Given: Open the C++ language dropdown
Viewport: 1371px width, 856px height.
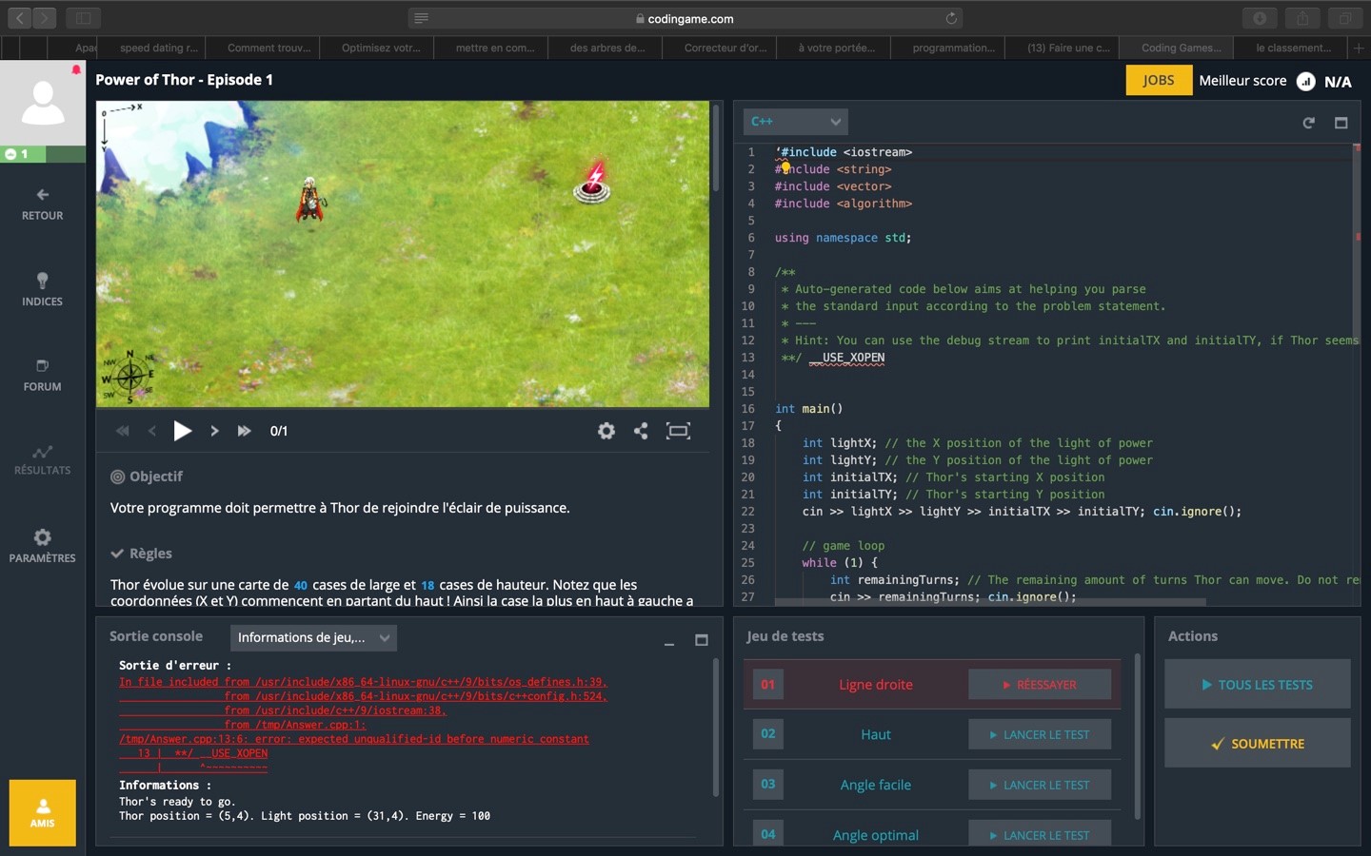Looking at the screenshot, I should pyautogui.click(x=795, y=122).
